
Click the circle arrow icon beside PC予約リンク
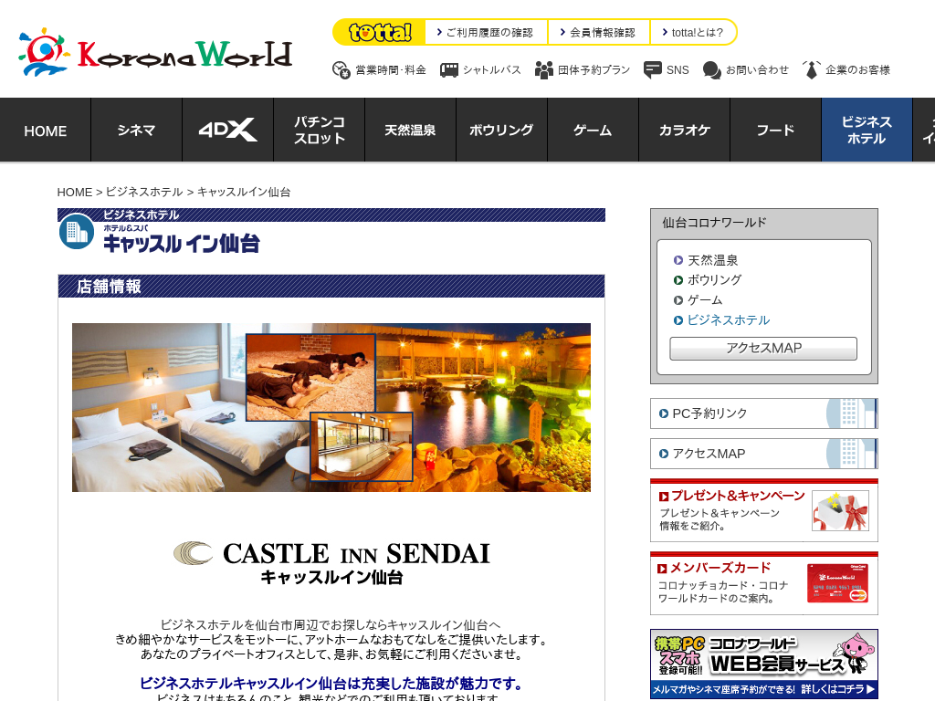(x=664, y=413)
